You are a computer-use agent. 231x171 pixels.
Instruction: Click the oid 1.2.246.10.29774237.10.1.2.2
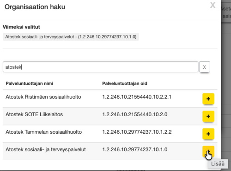[x=137, y=132]
